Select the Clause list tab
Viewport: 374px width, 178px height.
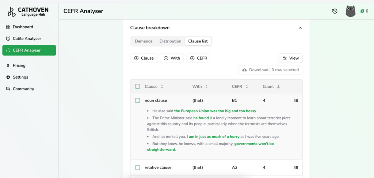198,41
